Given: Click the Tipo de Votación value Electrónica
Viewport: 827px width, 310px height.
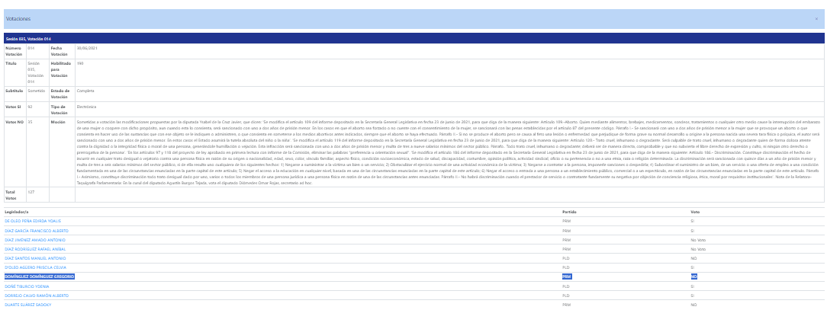Looking at the screenshot, I should click(x=86, y=106).
